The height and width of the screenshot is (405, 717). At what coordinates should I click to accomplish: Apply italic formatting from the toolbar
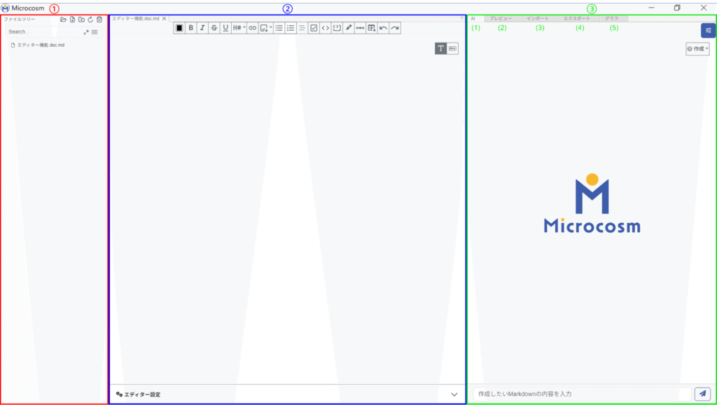click(202, 28)
